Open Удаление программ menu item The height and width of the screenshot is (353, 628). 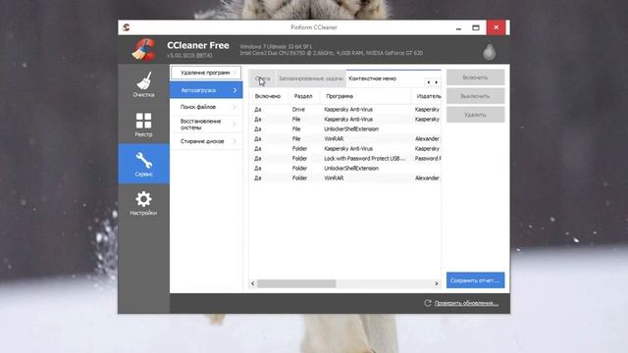click(x=206, y=73)
